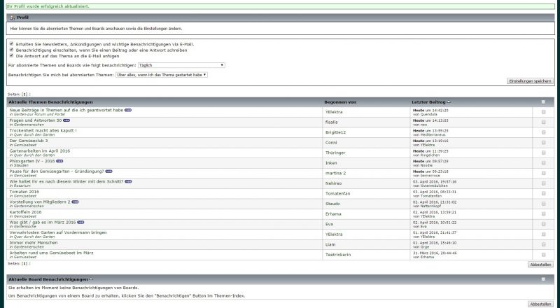Click the 'new' badge beside Vorstellung von Mitgliedern 2

[x=75, y=202]
